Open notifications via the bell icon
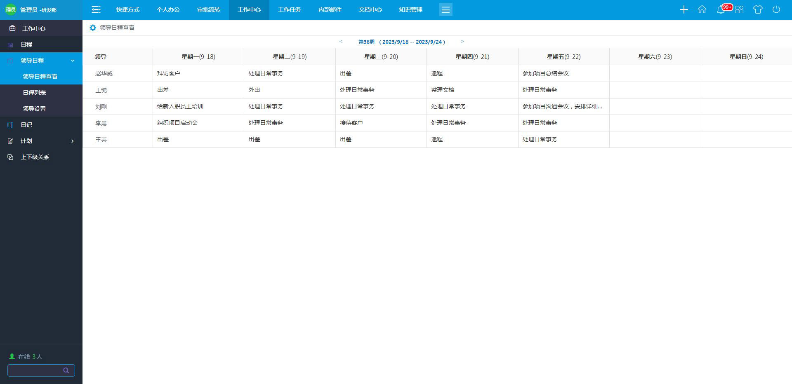 pos(721,9)
